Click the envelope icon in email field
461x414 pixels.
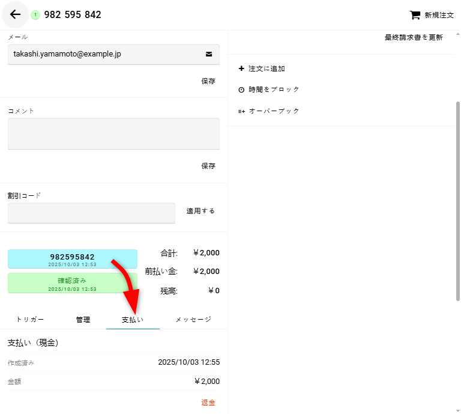209,54
